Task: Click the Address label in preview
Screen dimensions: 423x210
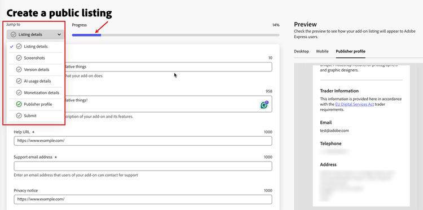Action: pyautogui.click(x=328, y=164)
